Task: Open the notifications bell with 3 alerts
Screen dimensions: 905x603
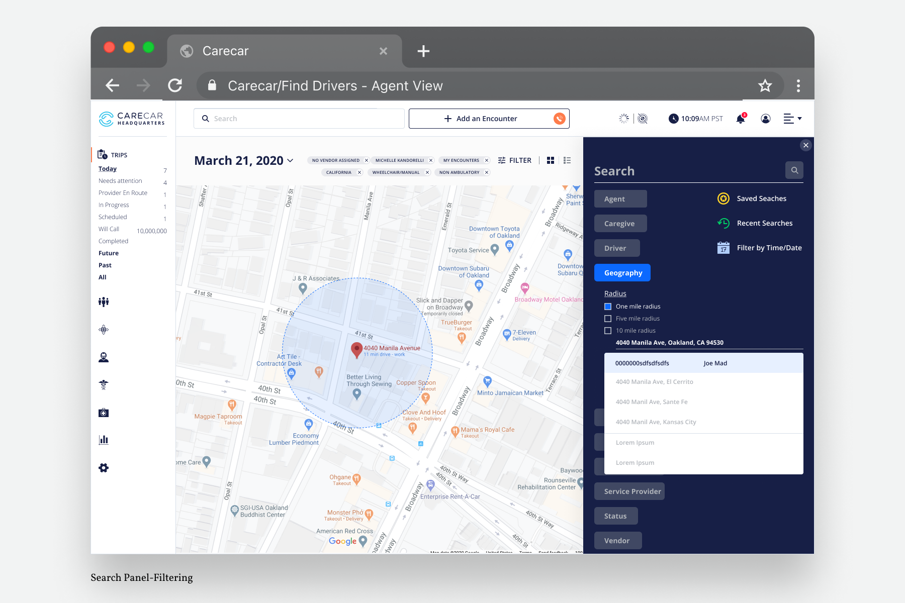Action: click(740, 119)
